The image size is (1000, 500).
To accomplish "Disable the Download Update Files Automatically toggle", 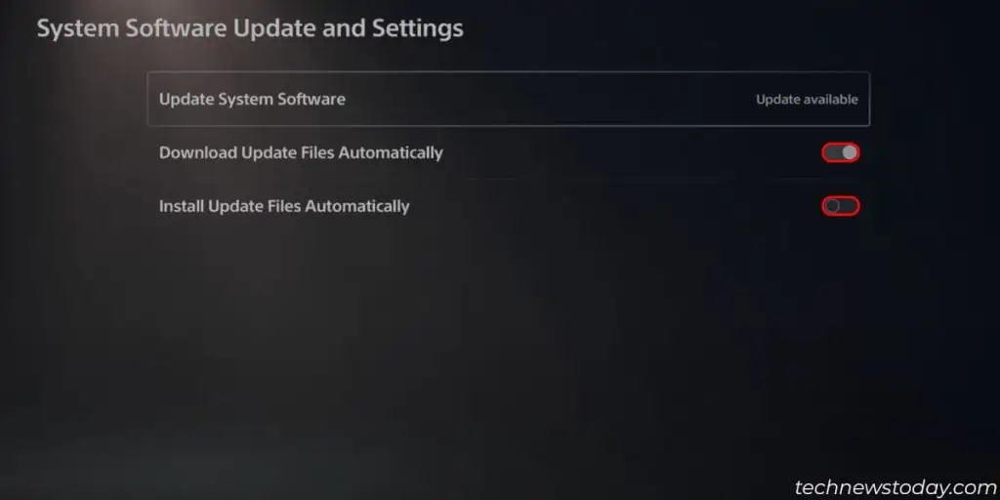I will click(841, 152).
